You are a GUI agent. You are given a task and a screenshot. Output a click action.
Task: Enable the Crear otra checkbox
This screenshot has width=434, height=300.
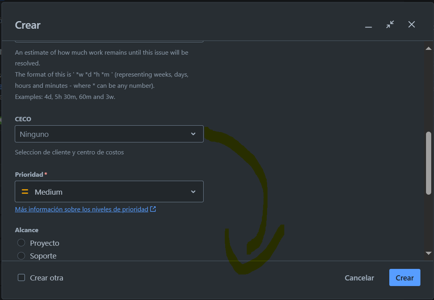[21, 278]
